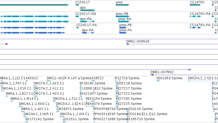
Task: Select the DMG4A.1_1.P16.C1 EST label
Action: tap(16, 88)
